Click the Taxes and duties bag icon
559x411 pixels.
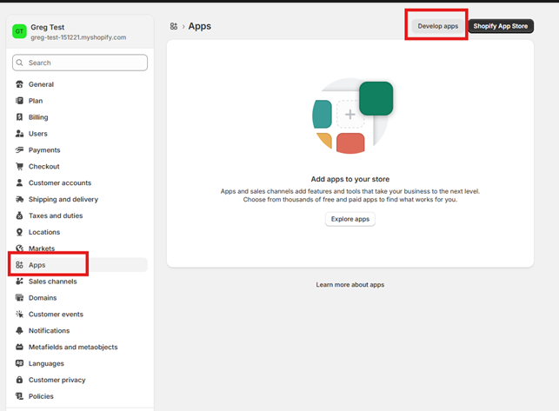click(20, 215)
